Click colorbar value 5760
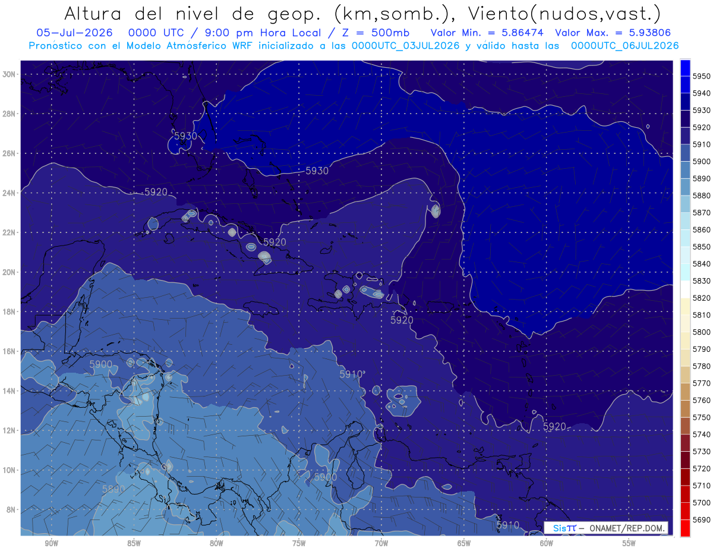Viewport: 713px width, 551px height. coord(701,400)
